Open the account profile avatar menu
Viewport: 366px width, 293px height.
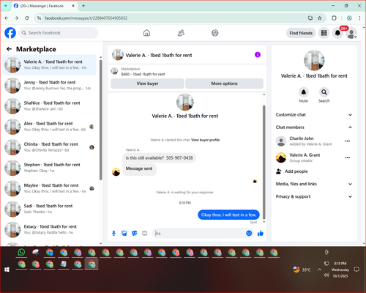(351, 33)
